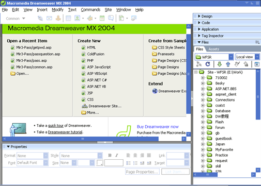The height and width of the screenshot is (186, 261).
Task: Expand the Connections folder
Action: click(203, 100)
